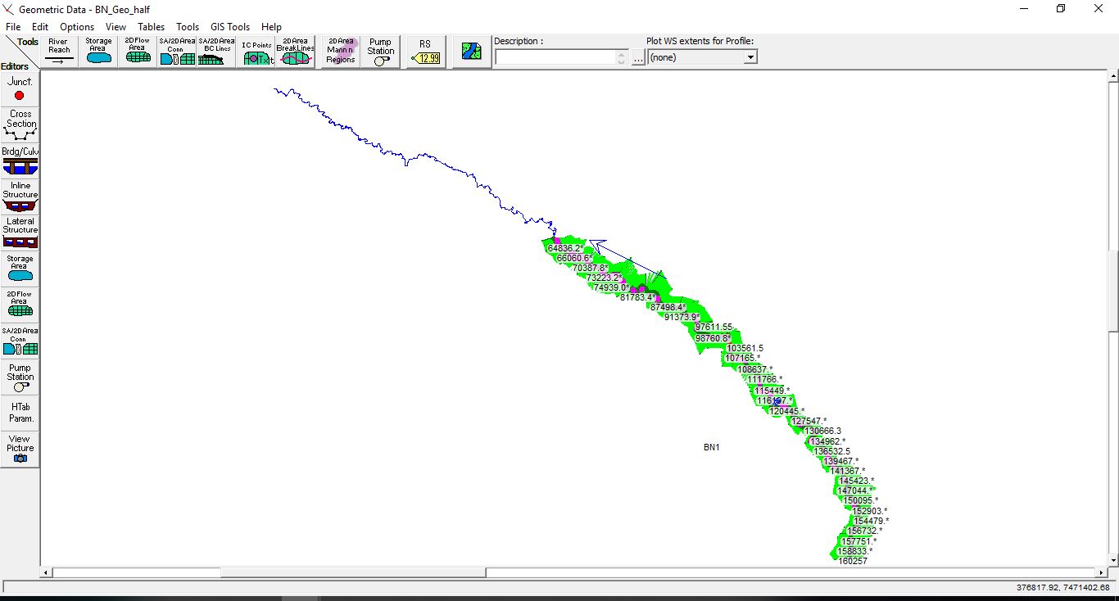
Task: Open the Junct. editor
Action: point(20,88)
